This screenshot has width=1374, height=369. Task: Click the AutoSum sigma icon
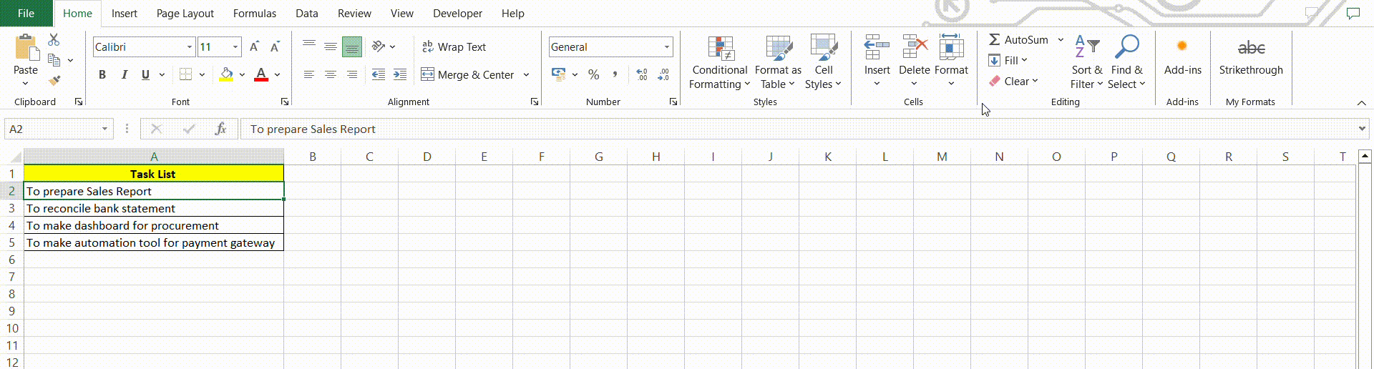(x=995, y=39)
